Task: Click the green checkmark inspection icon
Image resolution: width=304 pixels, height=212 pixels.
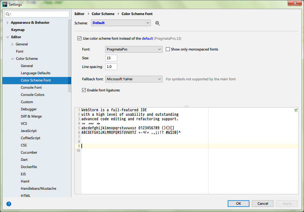Action: pos(296,110)
